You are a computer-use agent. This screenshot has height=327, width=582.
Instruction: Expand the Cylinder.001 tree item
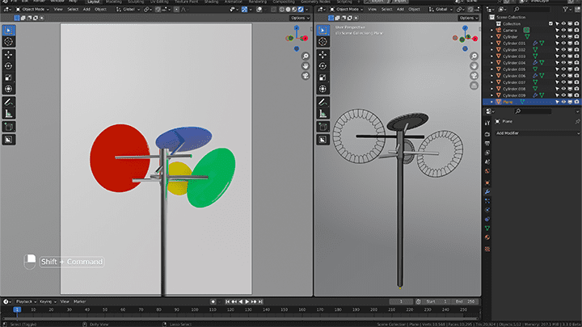(x=491, y=44)
